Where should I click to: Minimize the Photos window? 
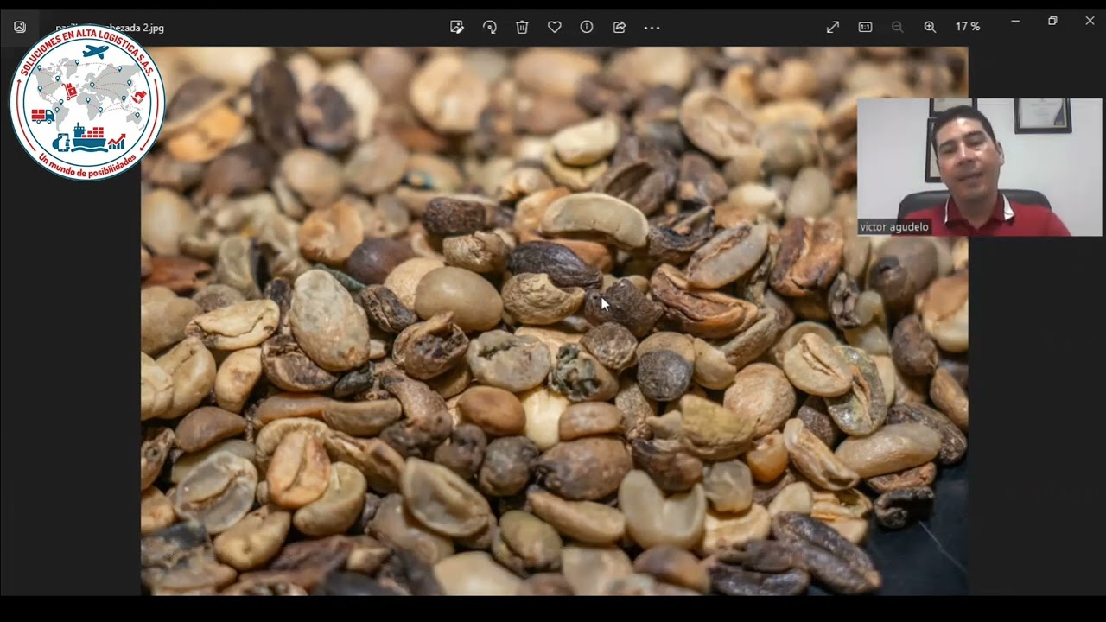tap(1015, 21)
